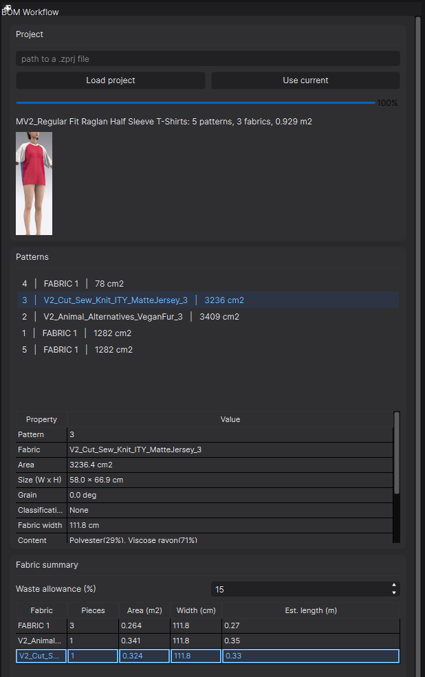The width and height of the screenshot is (425, 677).
Task: Select pattern row 1 FABRIC 1 1282 cm2
Action: click(208, 333)
